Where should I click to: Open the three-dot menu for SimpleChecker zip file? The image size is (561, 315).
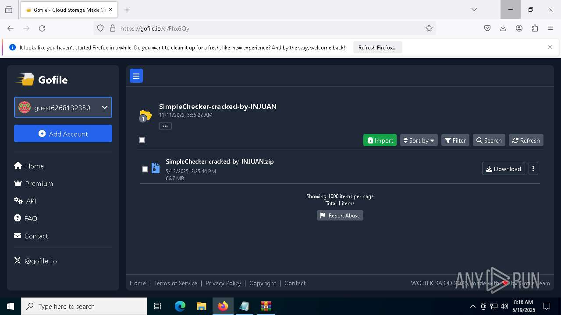[x=533, y=169]
